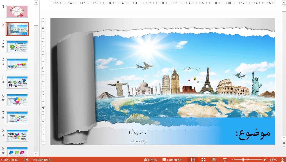Screen dimensions: 286x162
Task: Click the Fit slide to current window icon
Action: point(283,159)
